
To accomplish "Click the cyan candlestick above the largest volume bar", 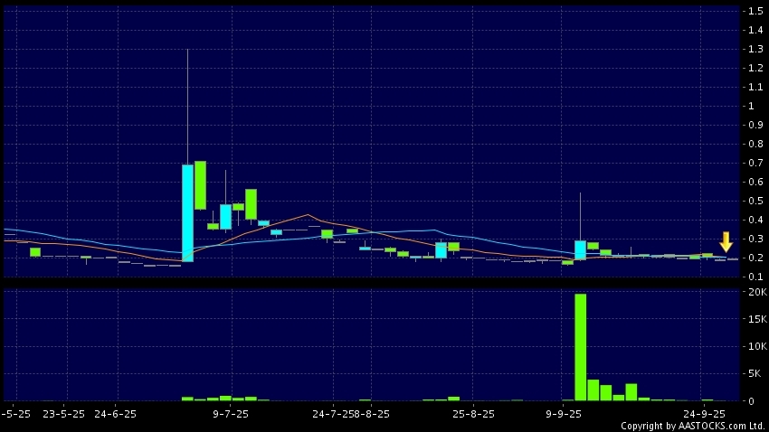I will point(580,249).
